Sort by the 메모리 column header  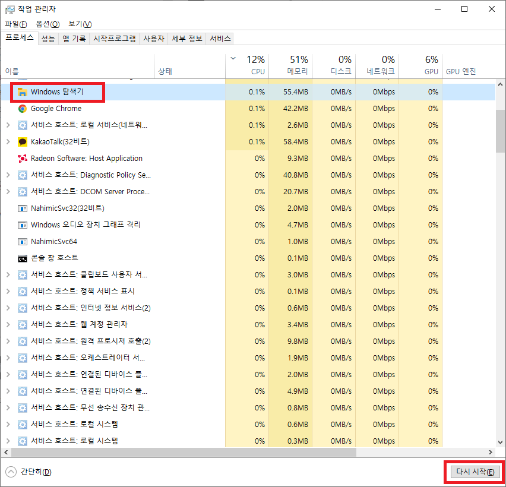pos(290,65)
